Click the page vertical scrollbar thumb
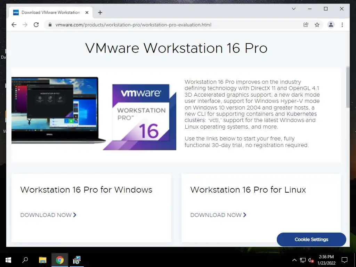 click(348, 87)
